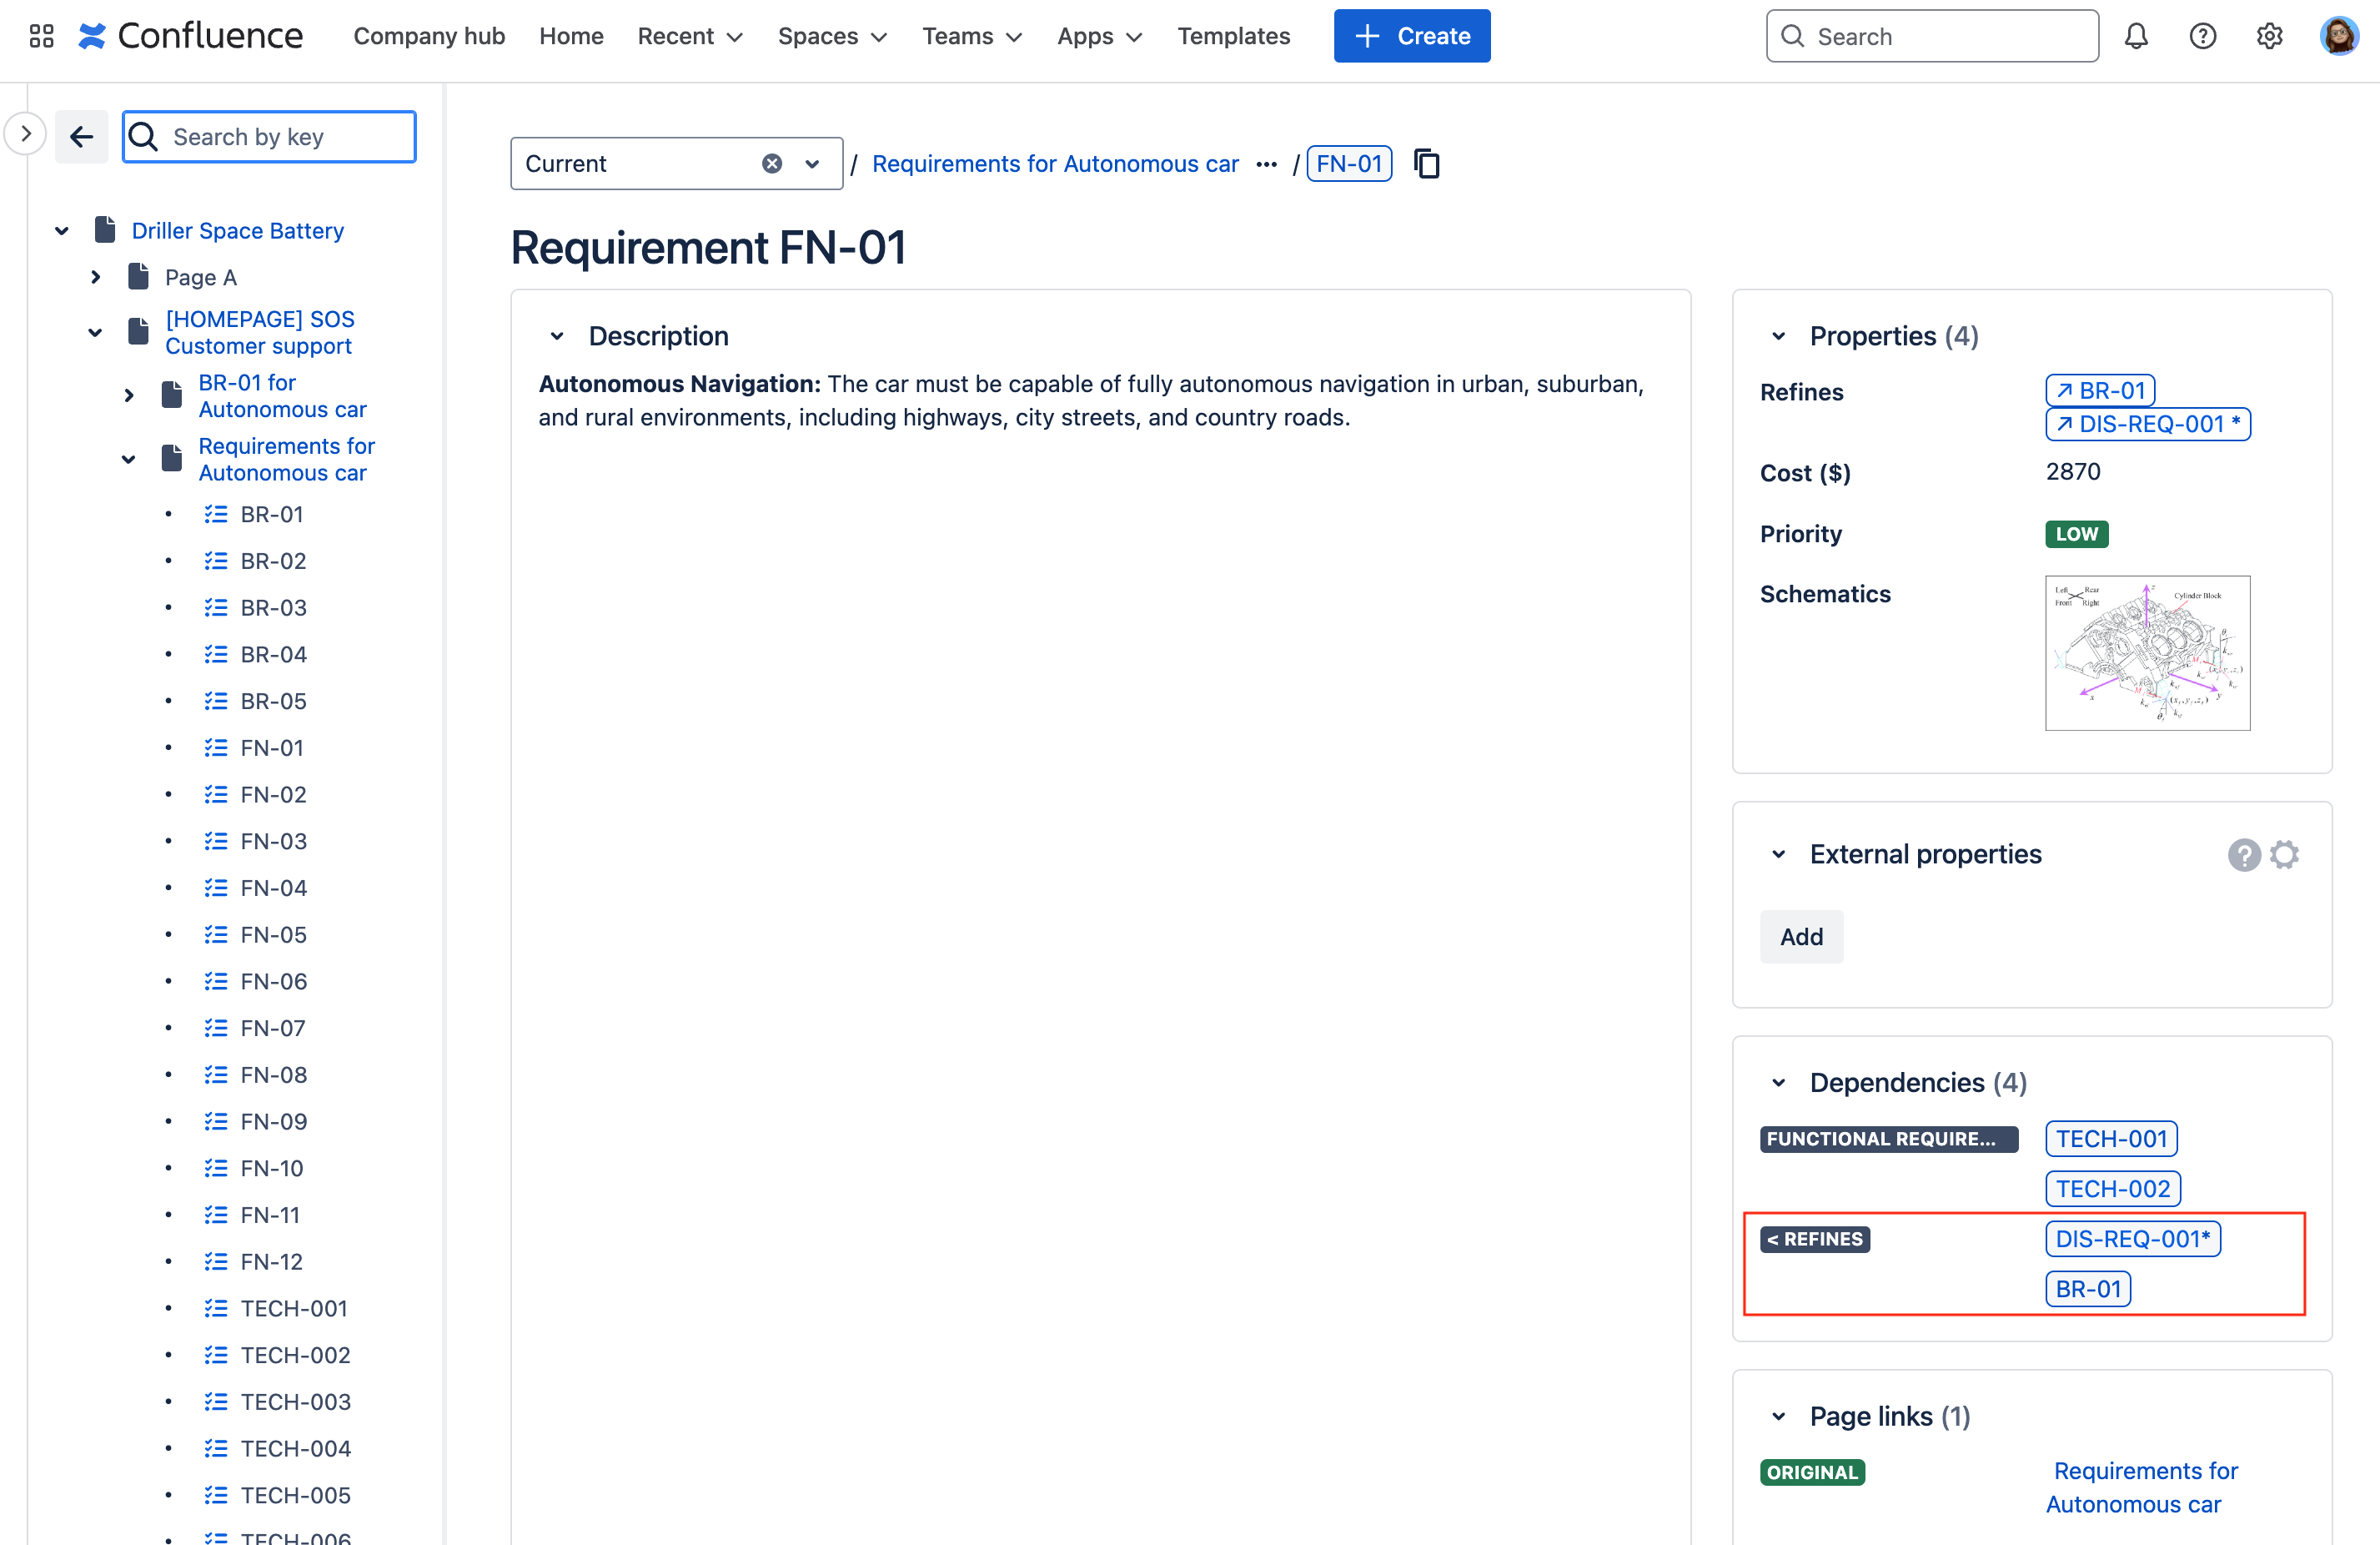Screen dimensions: 2380x1545
Task: Click the Confluence logo
Action: click(190, 35)
